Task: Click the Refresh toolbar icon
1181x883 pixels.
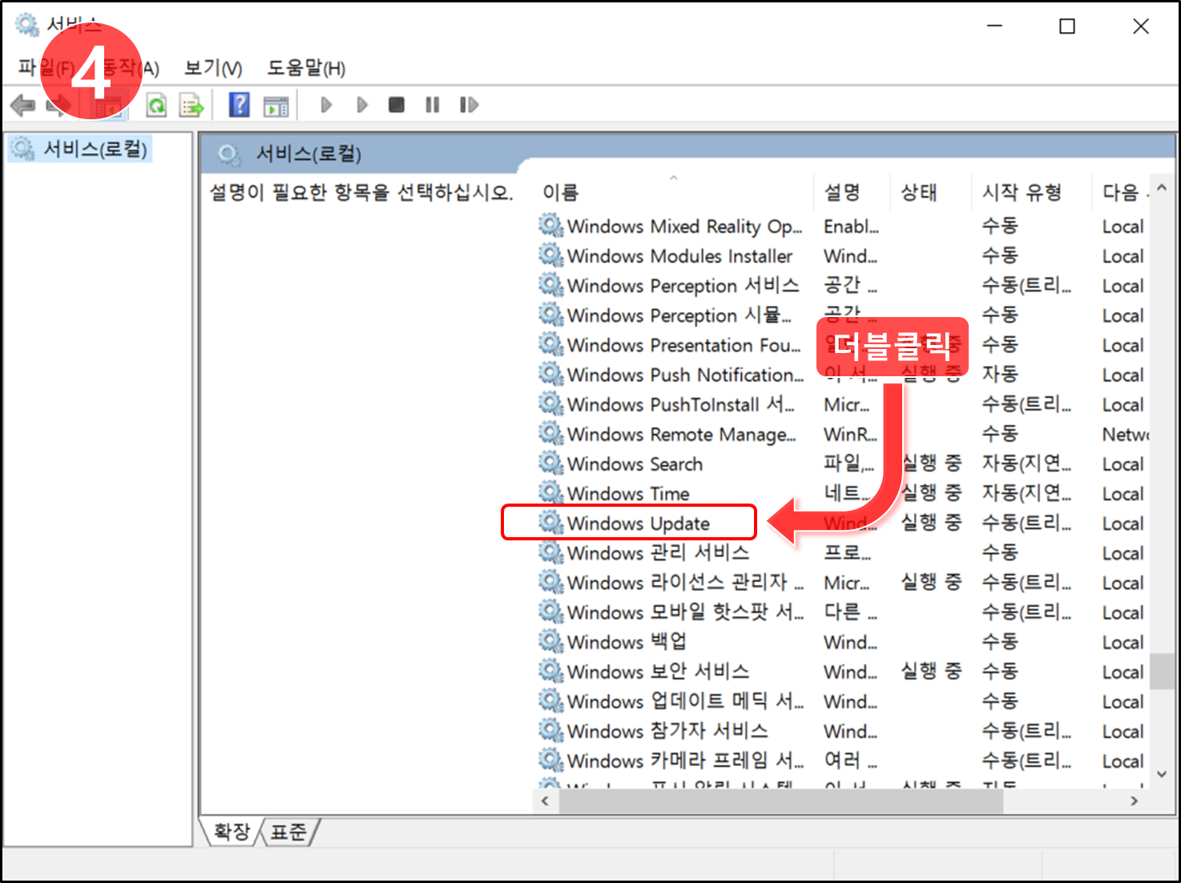Action: click(x=157, y=105)
